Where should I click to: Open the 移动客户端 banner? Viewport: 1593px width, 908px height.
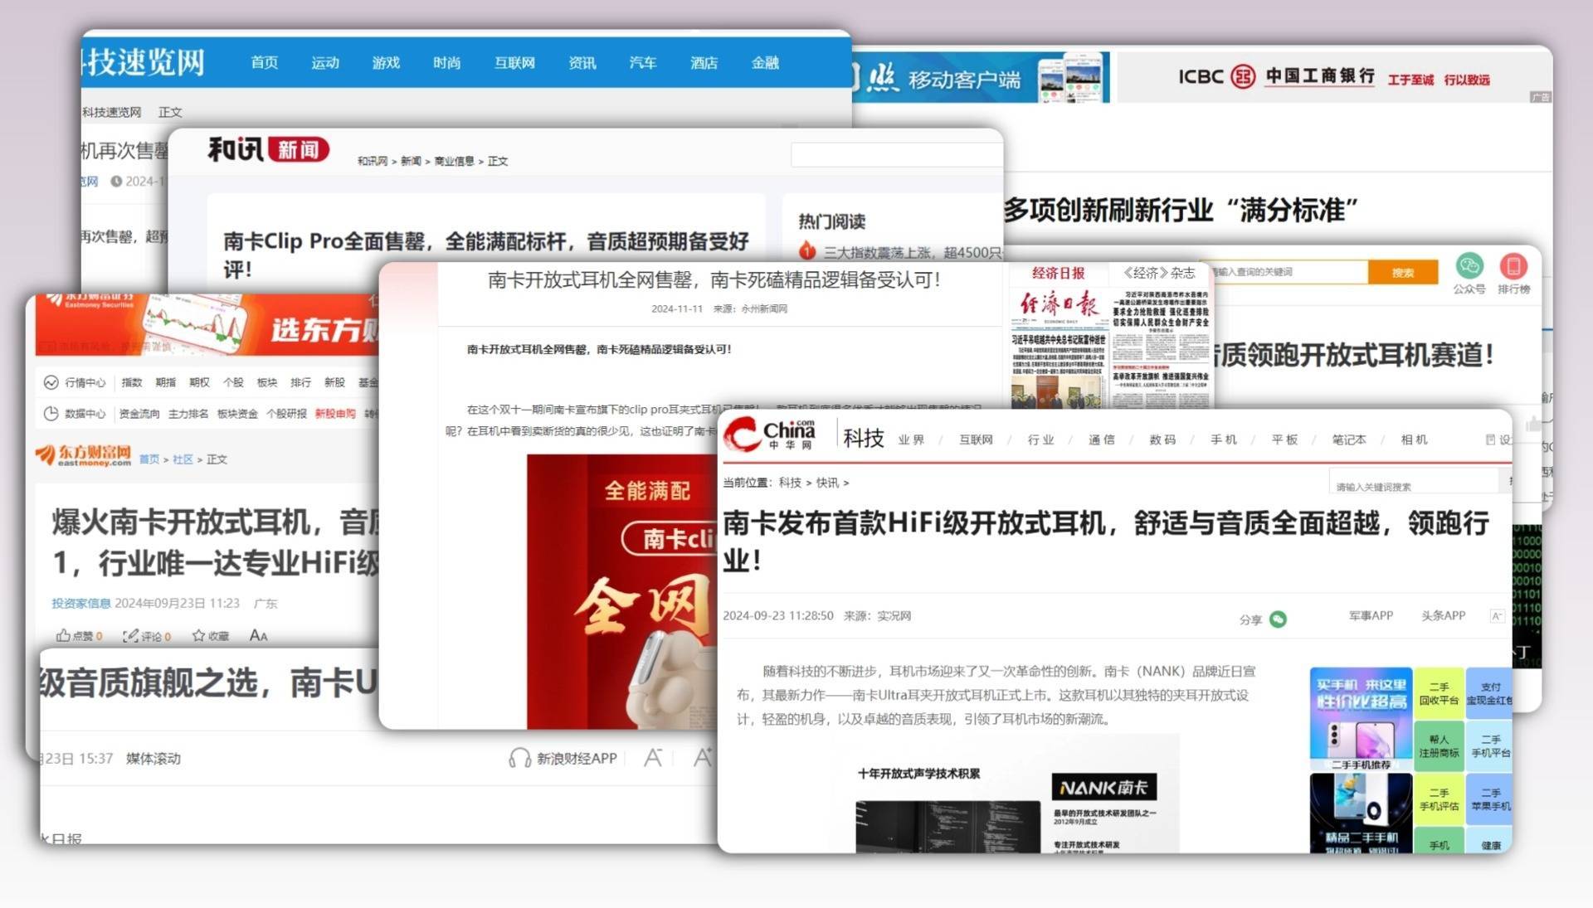click(981, 78)
